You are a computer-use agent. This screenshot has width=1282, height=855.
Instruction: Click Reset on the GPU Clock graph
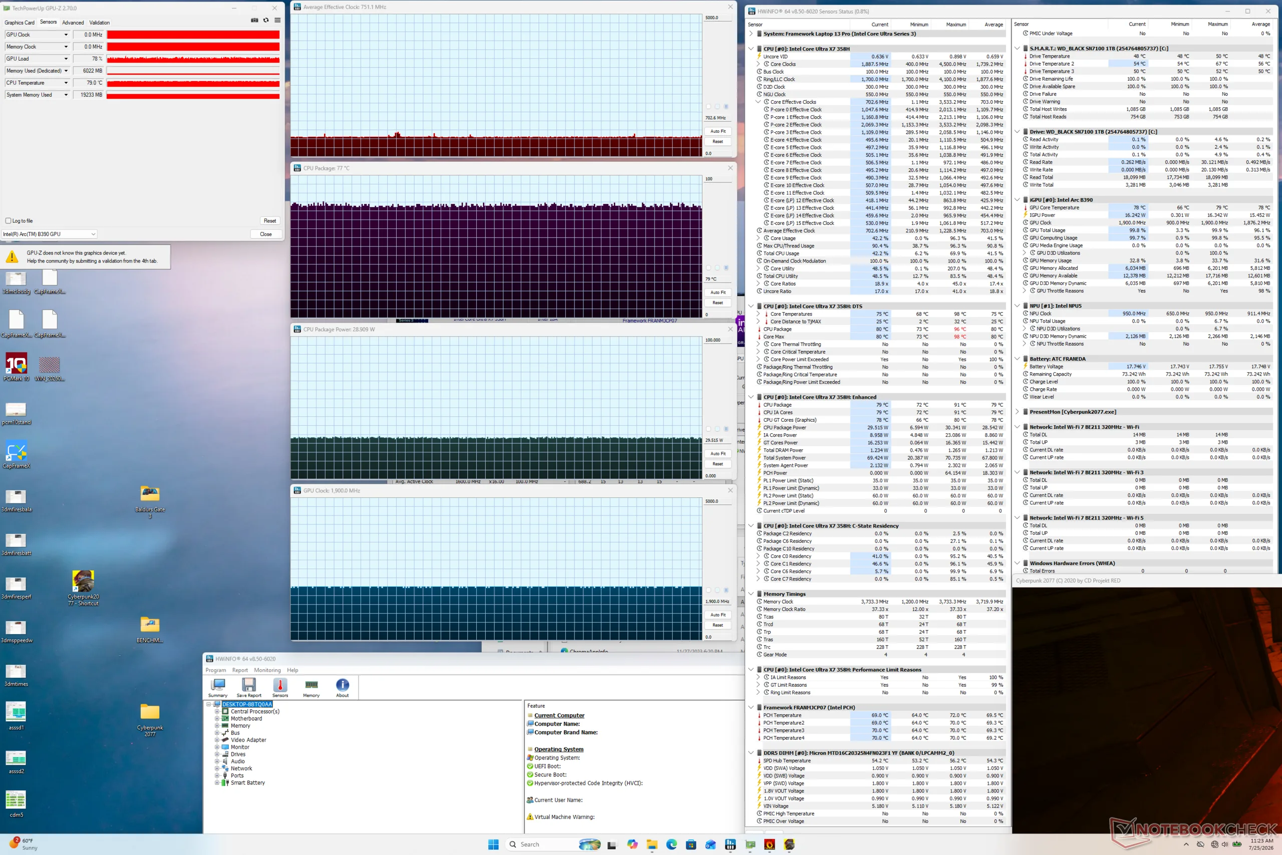coord(718,625)
